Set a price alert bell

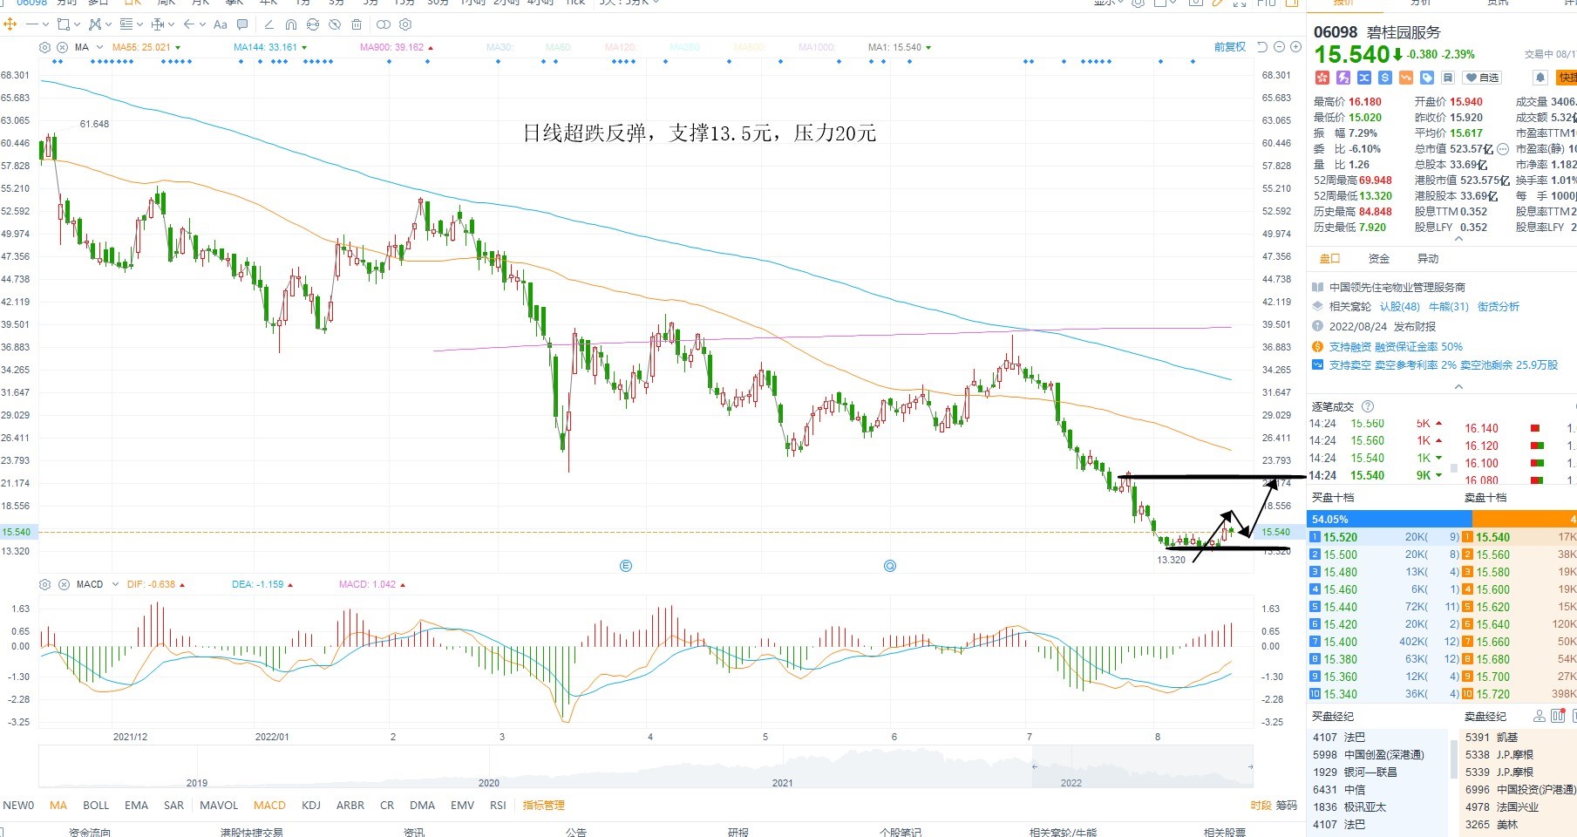coord(1540,78)
